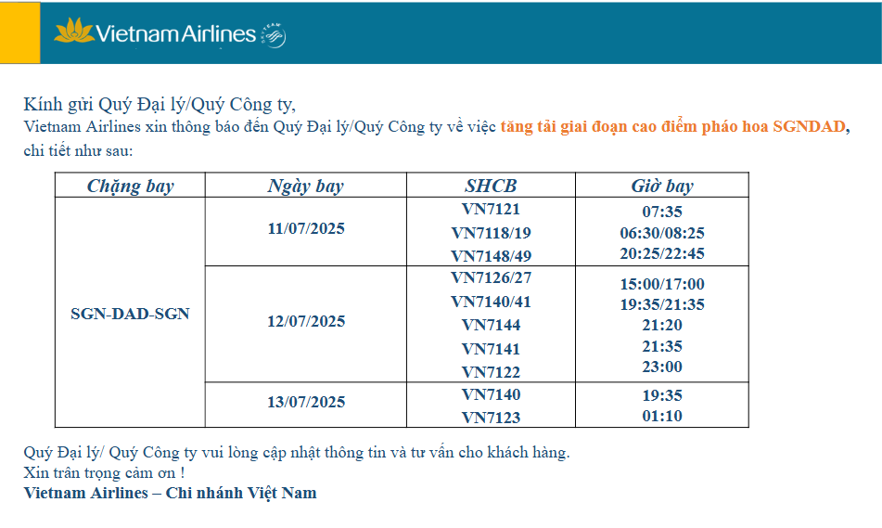Click the Vietnam Airlines brand name
The image size is (882, 528).
click(175, 33)
